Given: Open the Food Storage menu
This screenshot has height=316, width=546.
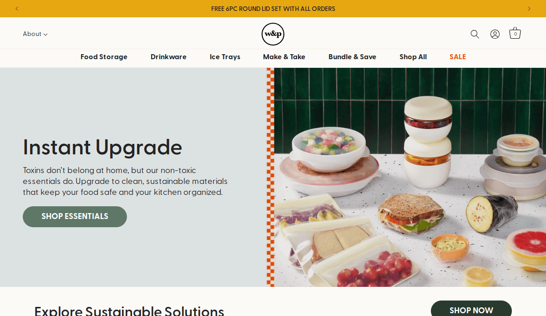Looking at the screenshot, I should click(104, 57).
